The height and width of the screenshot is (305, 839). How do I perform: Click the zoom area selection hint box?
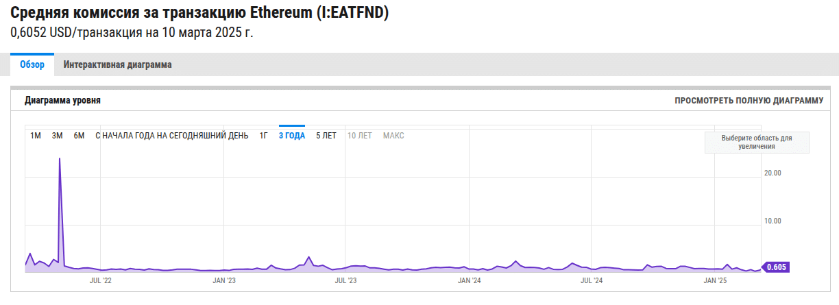tap(757, 142)
